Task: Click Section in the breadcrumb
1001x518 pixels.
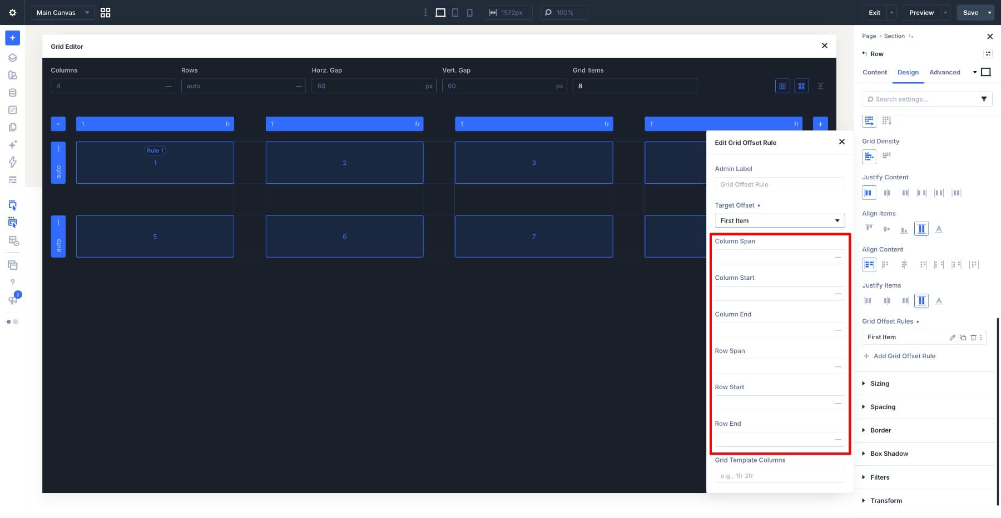Action: tap(894, 36)
